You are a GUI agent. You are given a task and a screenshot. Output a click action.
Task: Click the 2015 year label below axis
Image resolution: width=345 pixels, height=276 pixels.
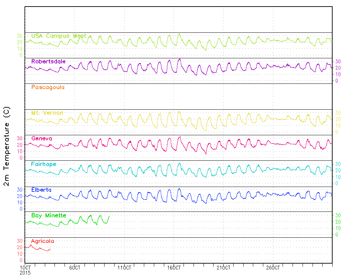pos(25,273)
